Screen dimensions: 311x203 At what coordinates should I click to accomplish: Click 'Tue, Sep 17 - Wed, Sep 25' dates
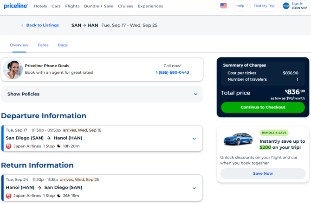pyautogui.click(x=130, y=25)
